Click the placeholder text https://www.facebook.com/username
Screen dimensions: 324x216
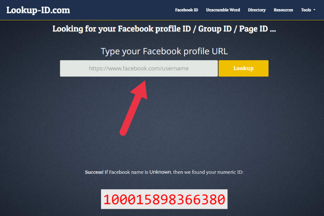point(139,68)
